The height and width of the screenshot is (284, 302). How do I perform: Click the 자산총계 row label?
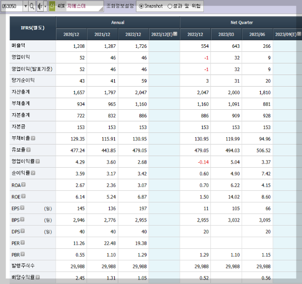point(21,92)
